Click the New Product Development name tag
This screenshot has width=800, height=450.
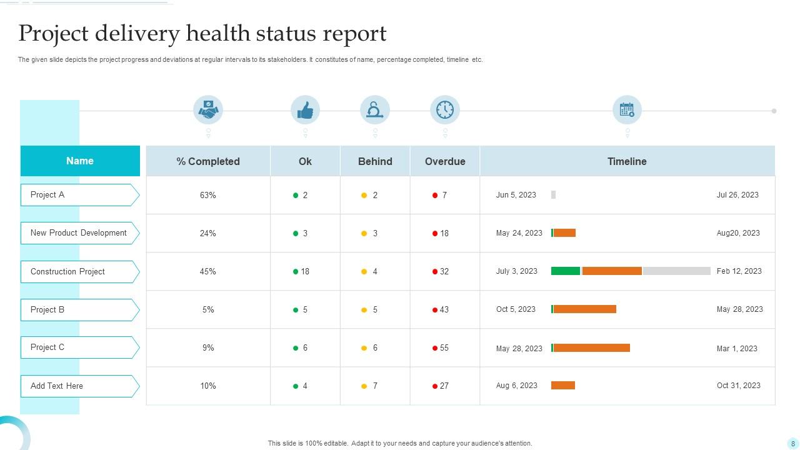79,233
